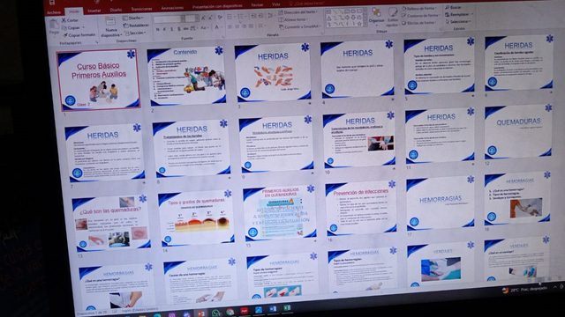Click Restablecer slide button
Screen dimensions: 565x317
coord(136,26)
